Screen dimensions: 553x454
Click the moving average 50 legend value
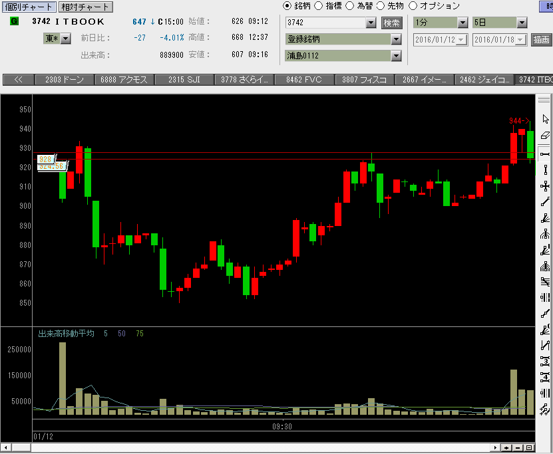(x=122, y=334)
